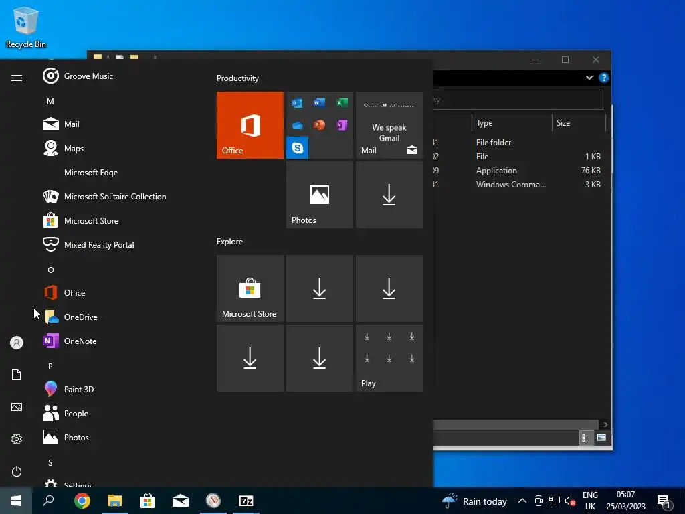Open taskbar Search magnifier

48,501
